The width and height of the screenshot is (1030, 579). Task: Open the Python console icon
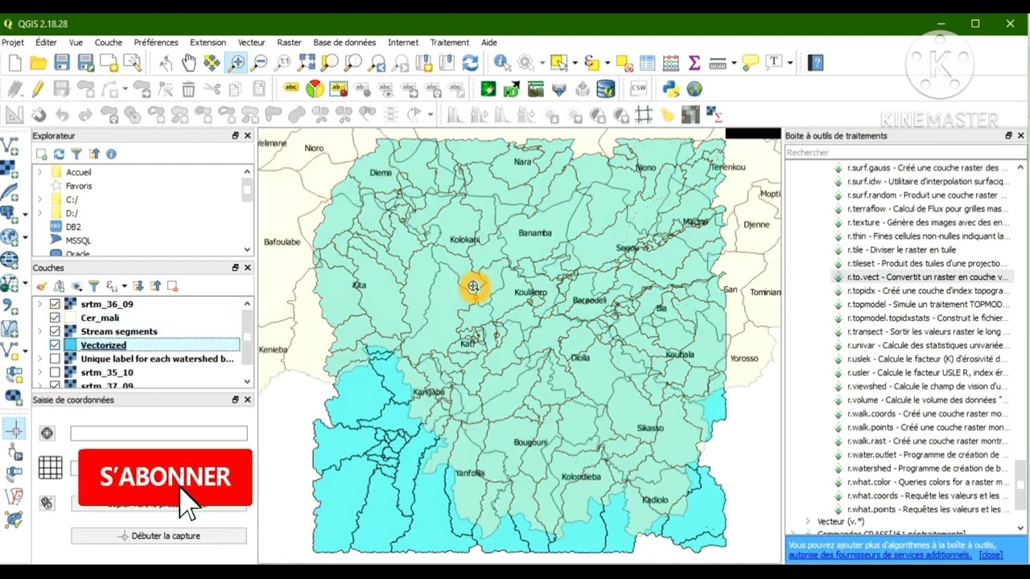[671, 89]
